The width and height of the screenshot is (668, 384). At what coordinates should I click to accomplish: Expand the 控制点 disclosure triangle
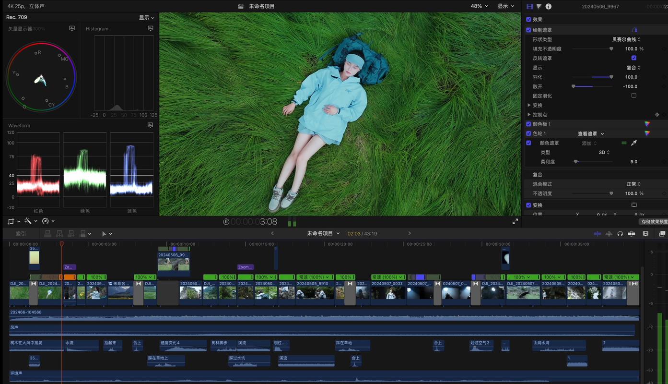coord(529,115)
